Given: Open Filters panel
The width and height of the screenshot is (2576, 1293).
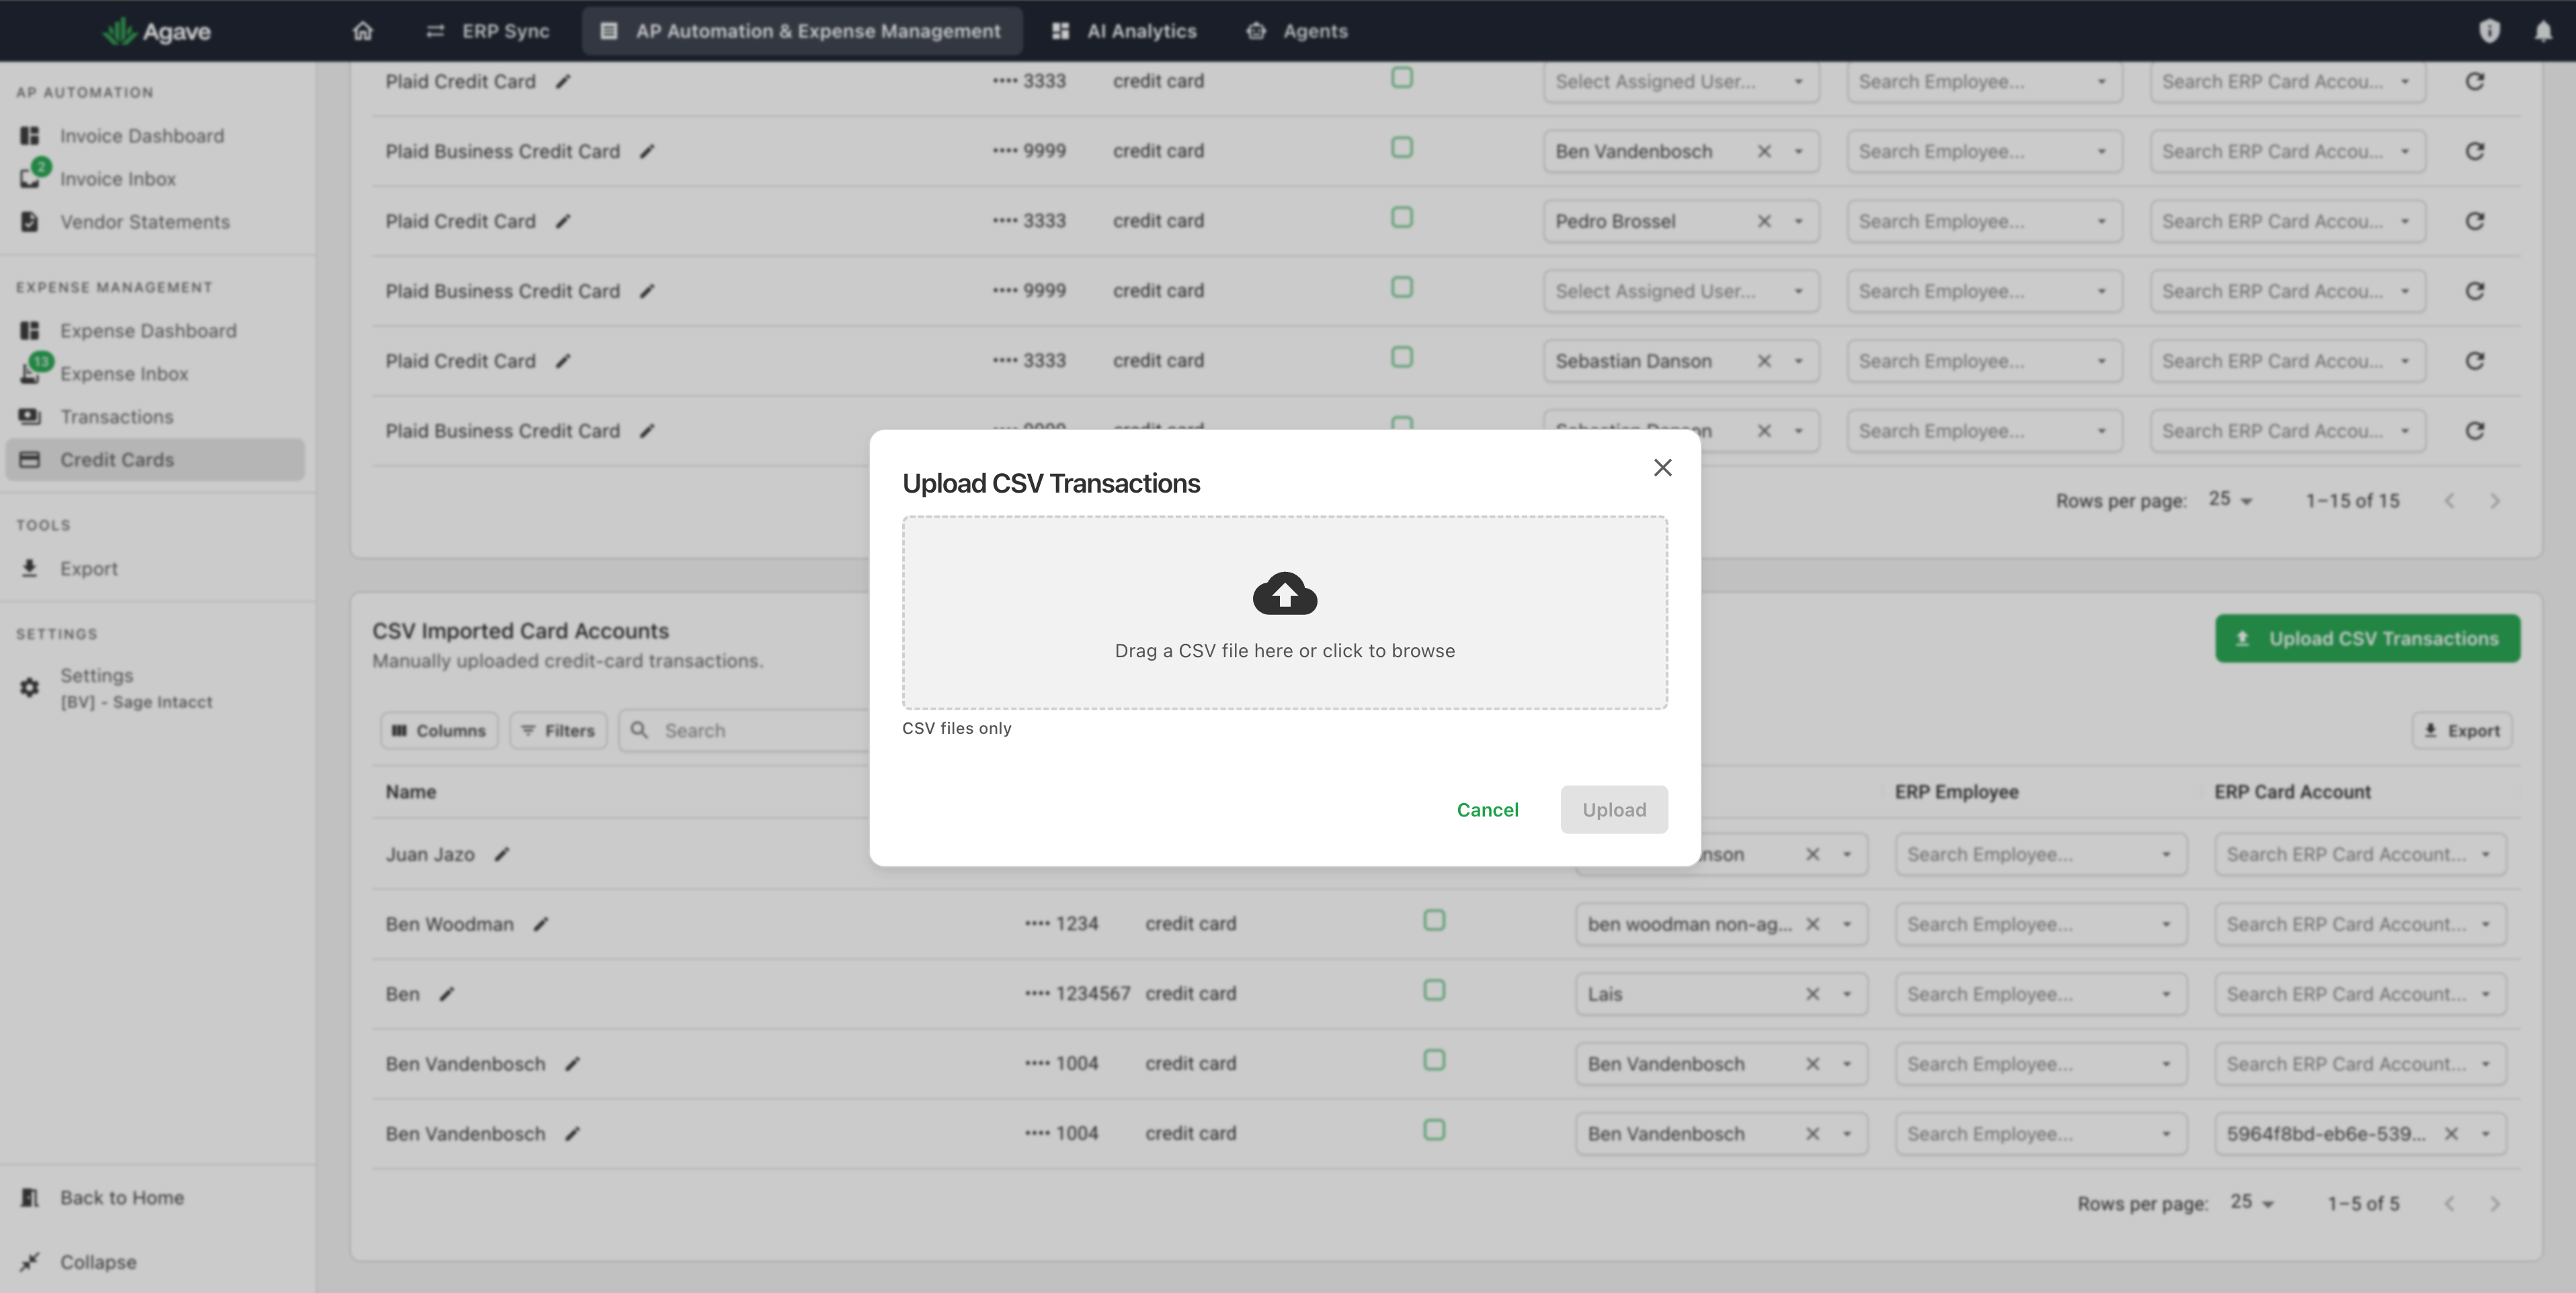Looking at the screenshot, I should [558, 730].
